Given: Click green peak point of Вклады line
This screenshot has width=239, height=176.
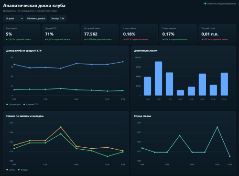Looking at the screenshot, I should click(x=61, y=134).
